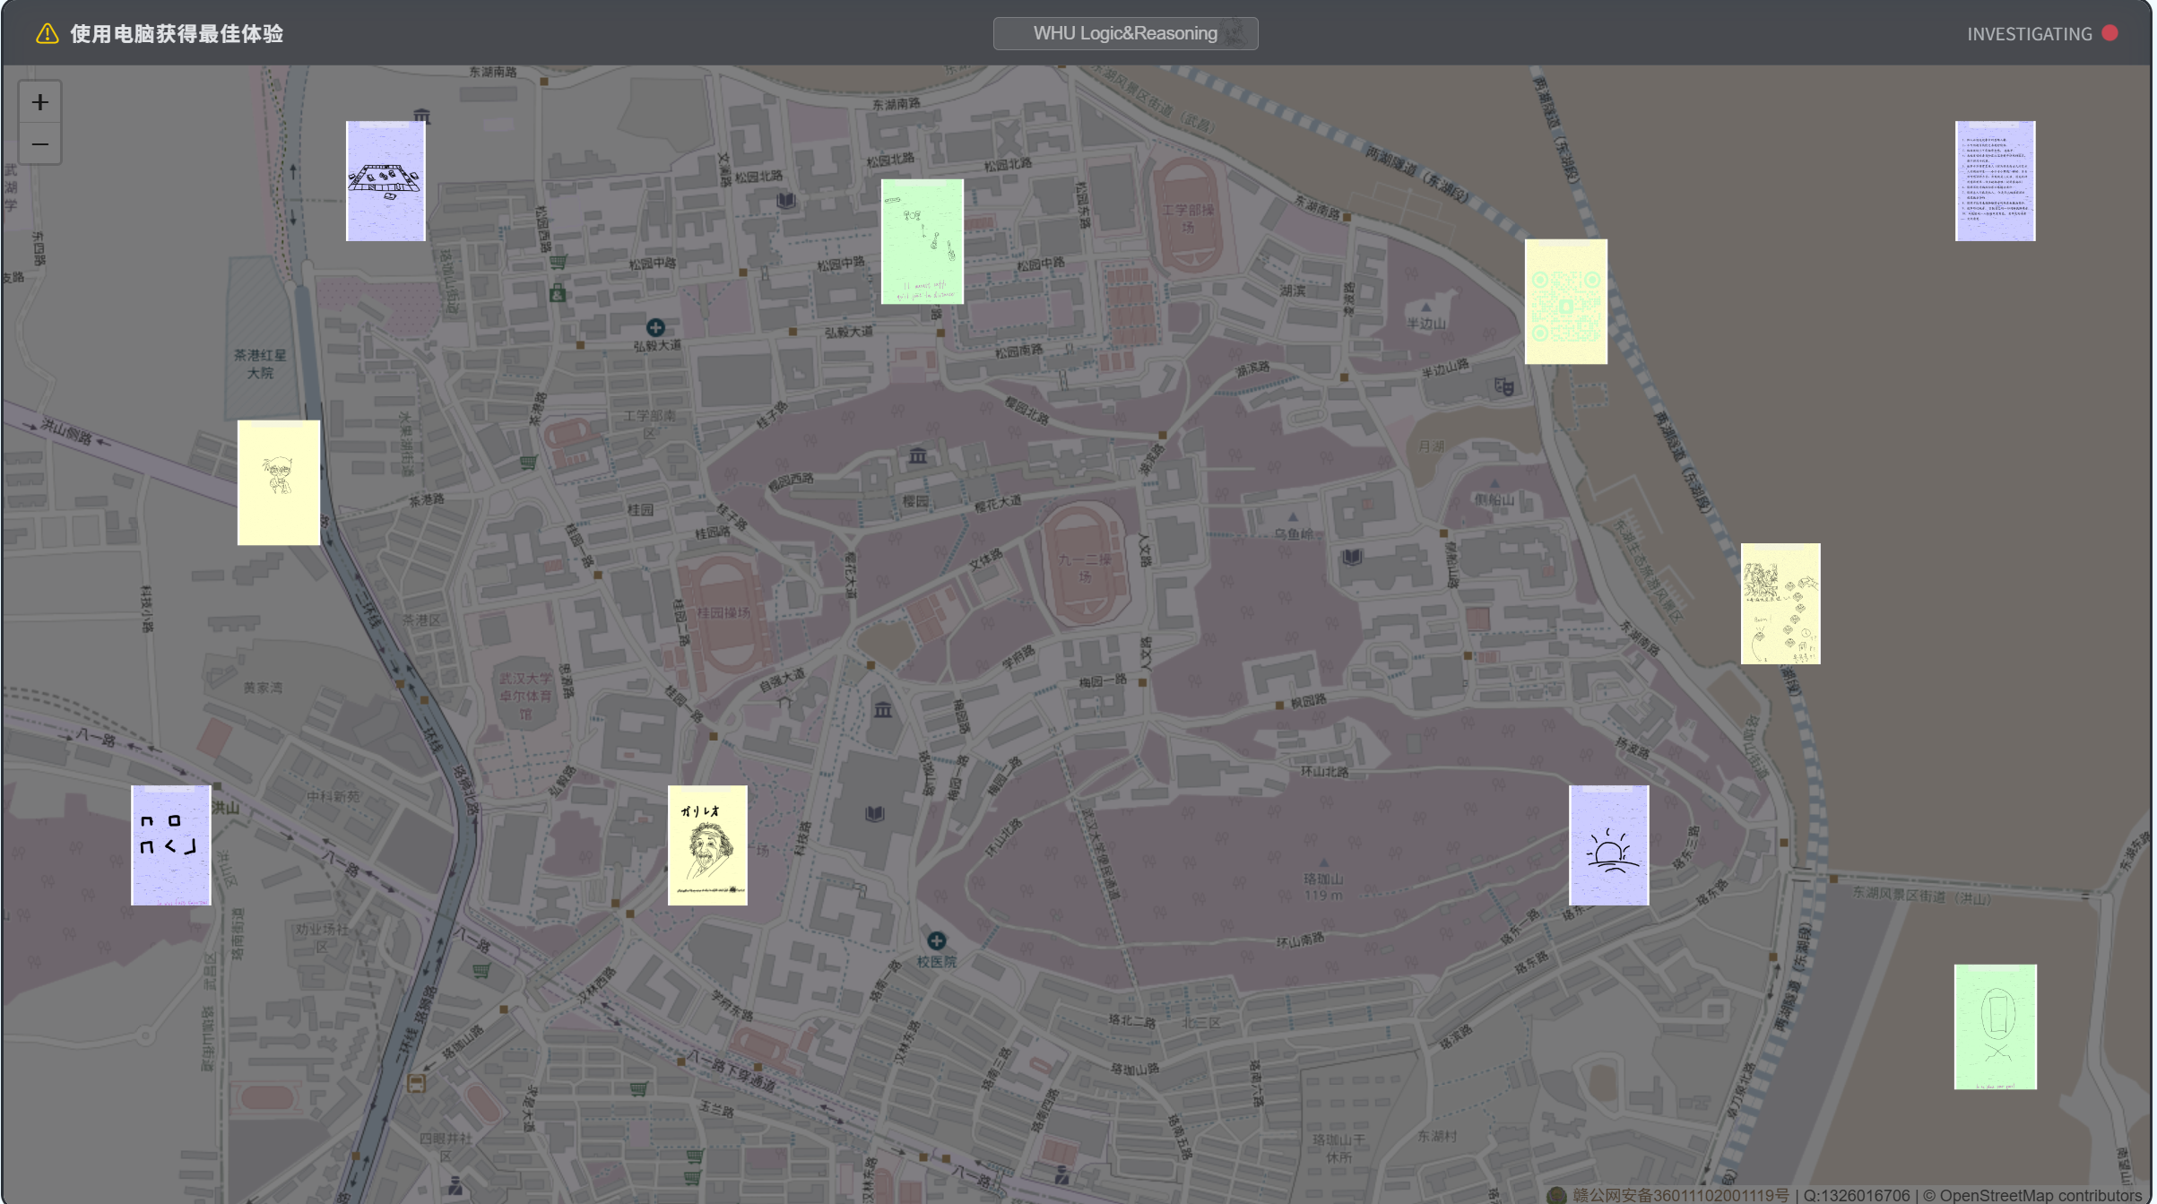Click the map zoom in plus button
Image resolution: width=2157 pixels, height=1204 pixels.
tap(39, 102)
